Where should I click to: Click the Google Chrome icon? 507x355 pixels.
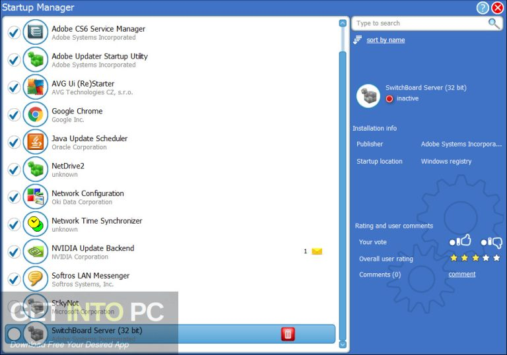35,114
